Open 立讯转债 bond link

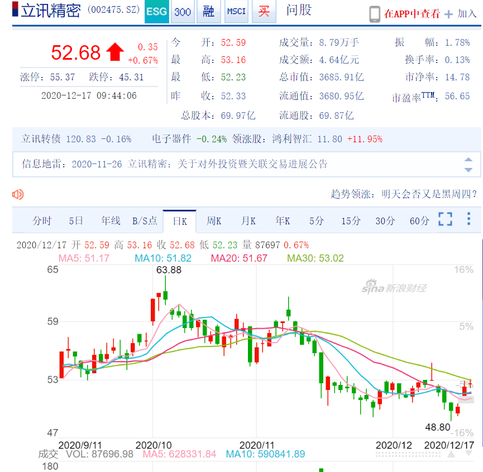click(41, 139)
